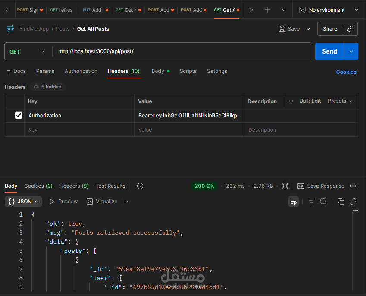Click the 200 OK status badge
366x296 pixels.
point(204,186)
